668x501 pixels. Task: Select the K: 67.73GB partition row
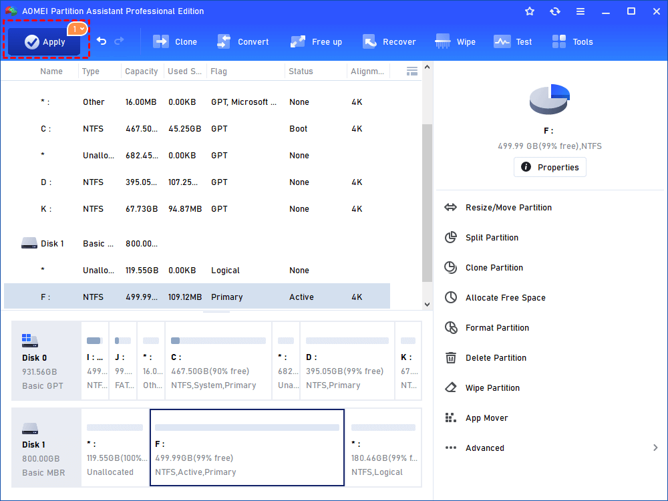point(197,208)
